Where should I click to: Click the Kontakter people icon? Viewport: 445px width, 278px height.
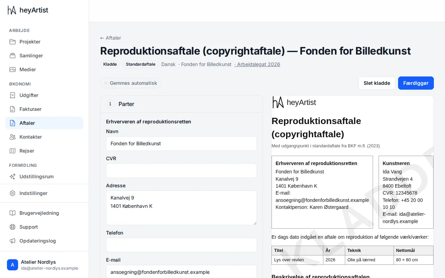point(13,137)
